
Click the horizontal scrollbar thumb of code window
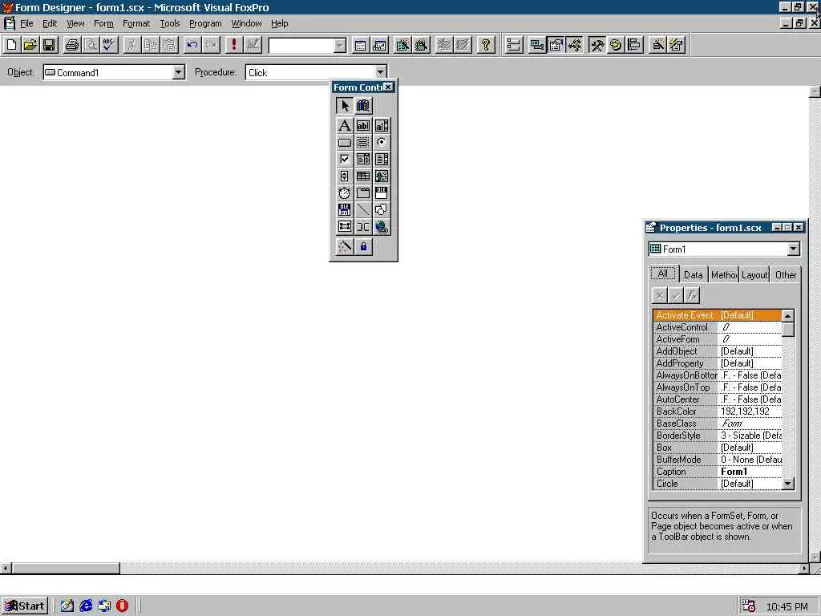pyautogui.click(x=66, y=569)
